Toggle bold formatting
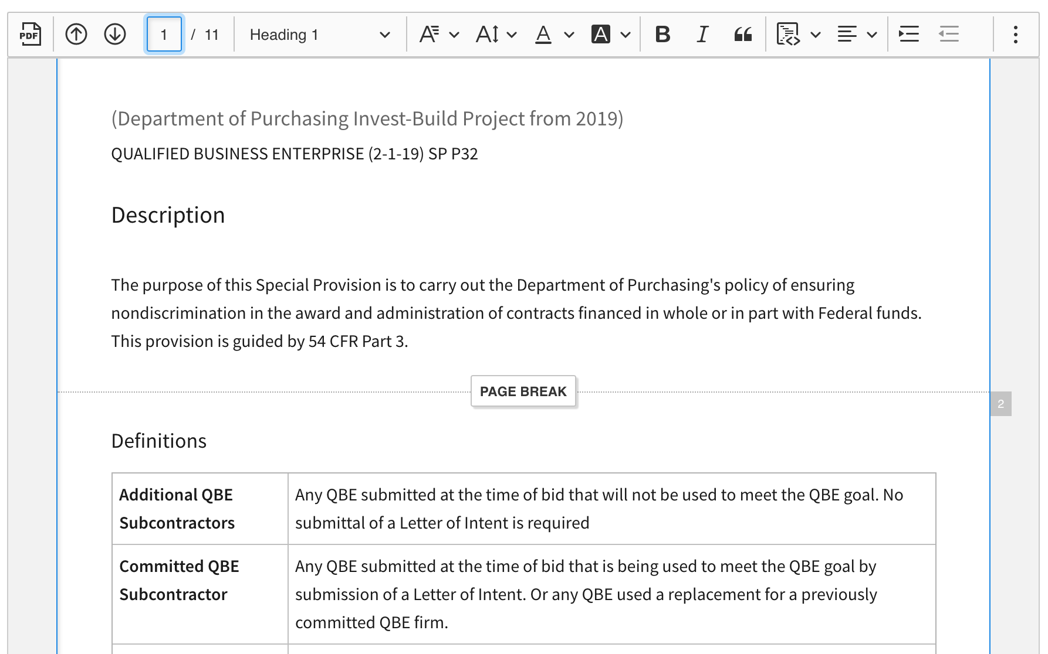This screenshot has width=1048, height=654. coord(663,35)
